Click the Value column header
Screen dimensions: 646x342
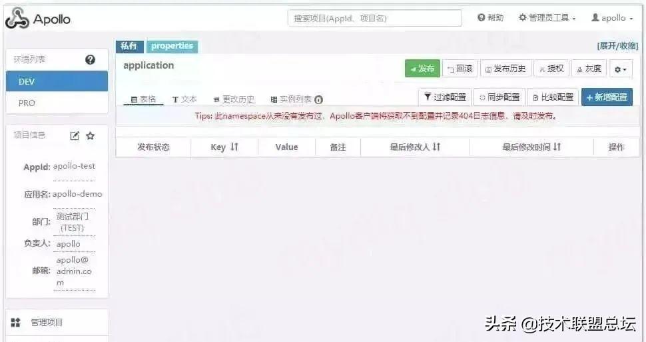286,147
